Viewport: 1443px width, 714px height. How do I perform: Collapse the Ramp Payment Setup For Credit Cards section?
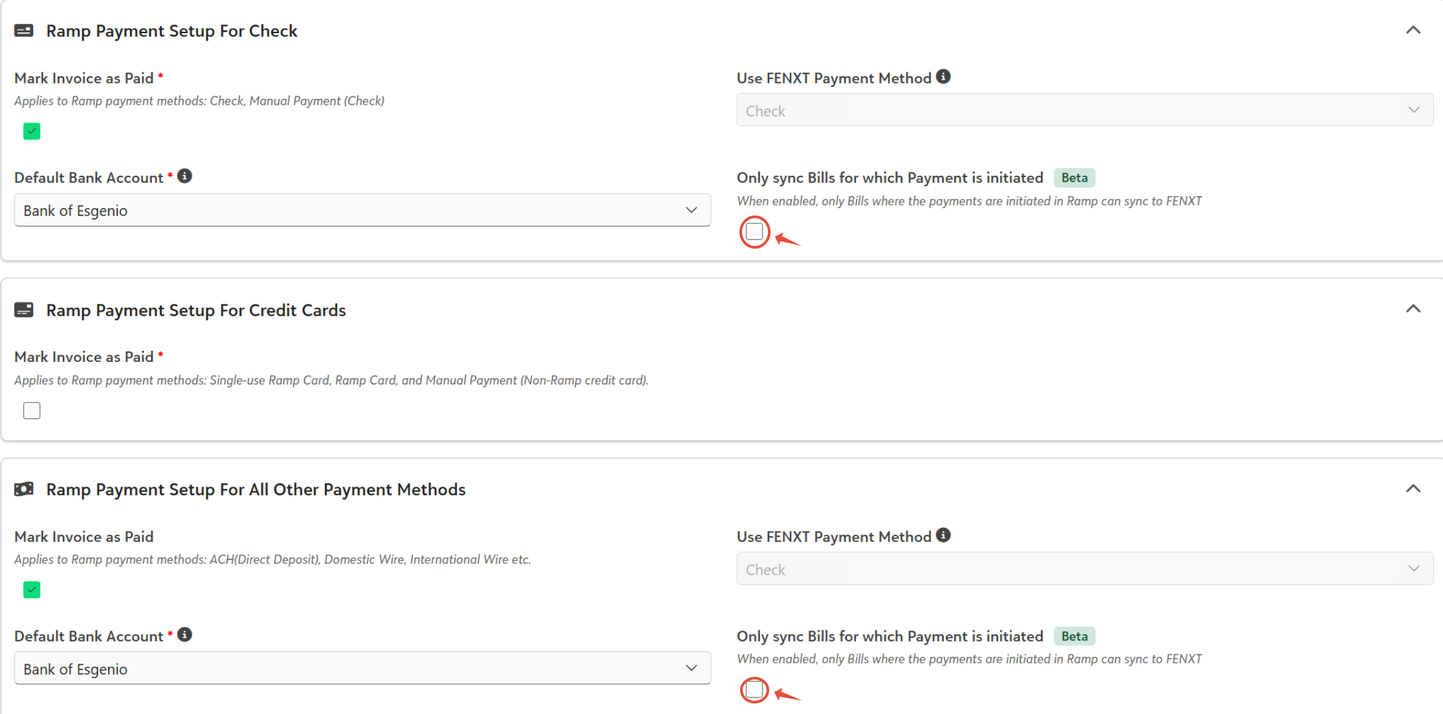pyautogui.click(x=1413, y=310)
